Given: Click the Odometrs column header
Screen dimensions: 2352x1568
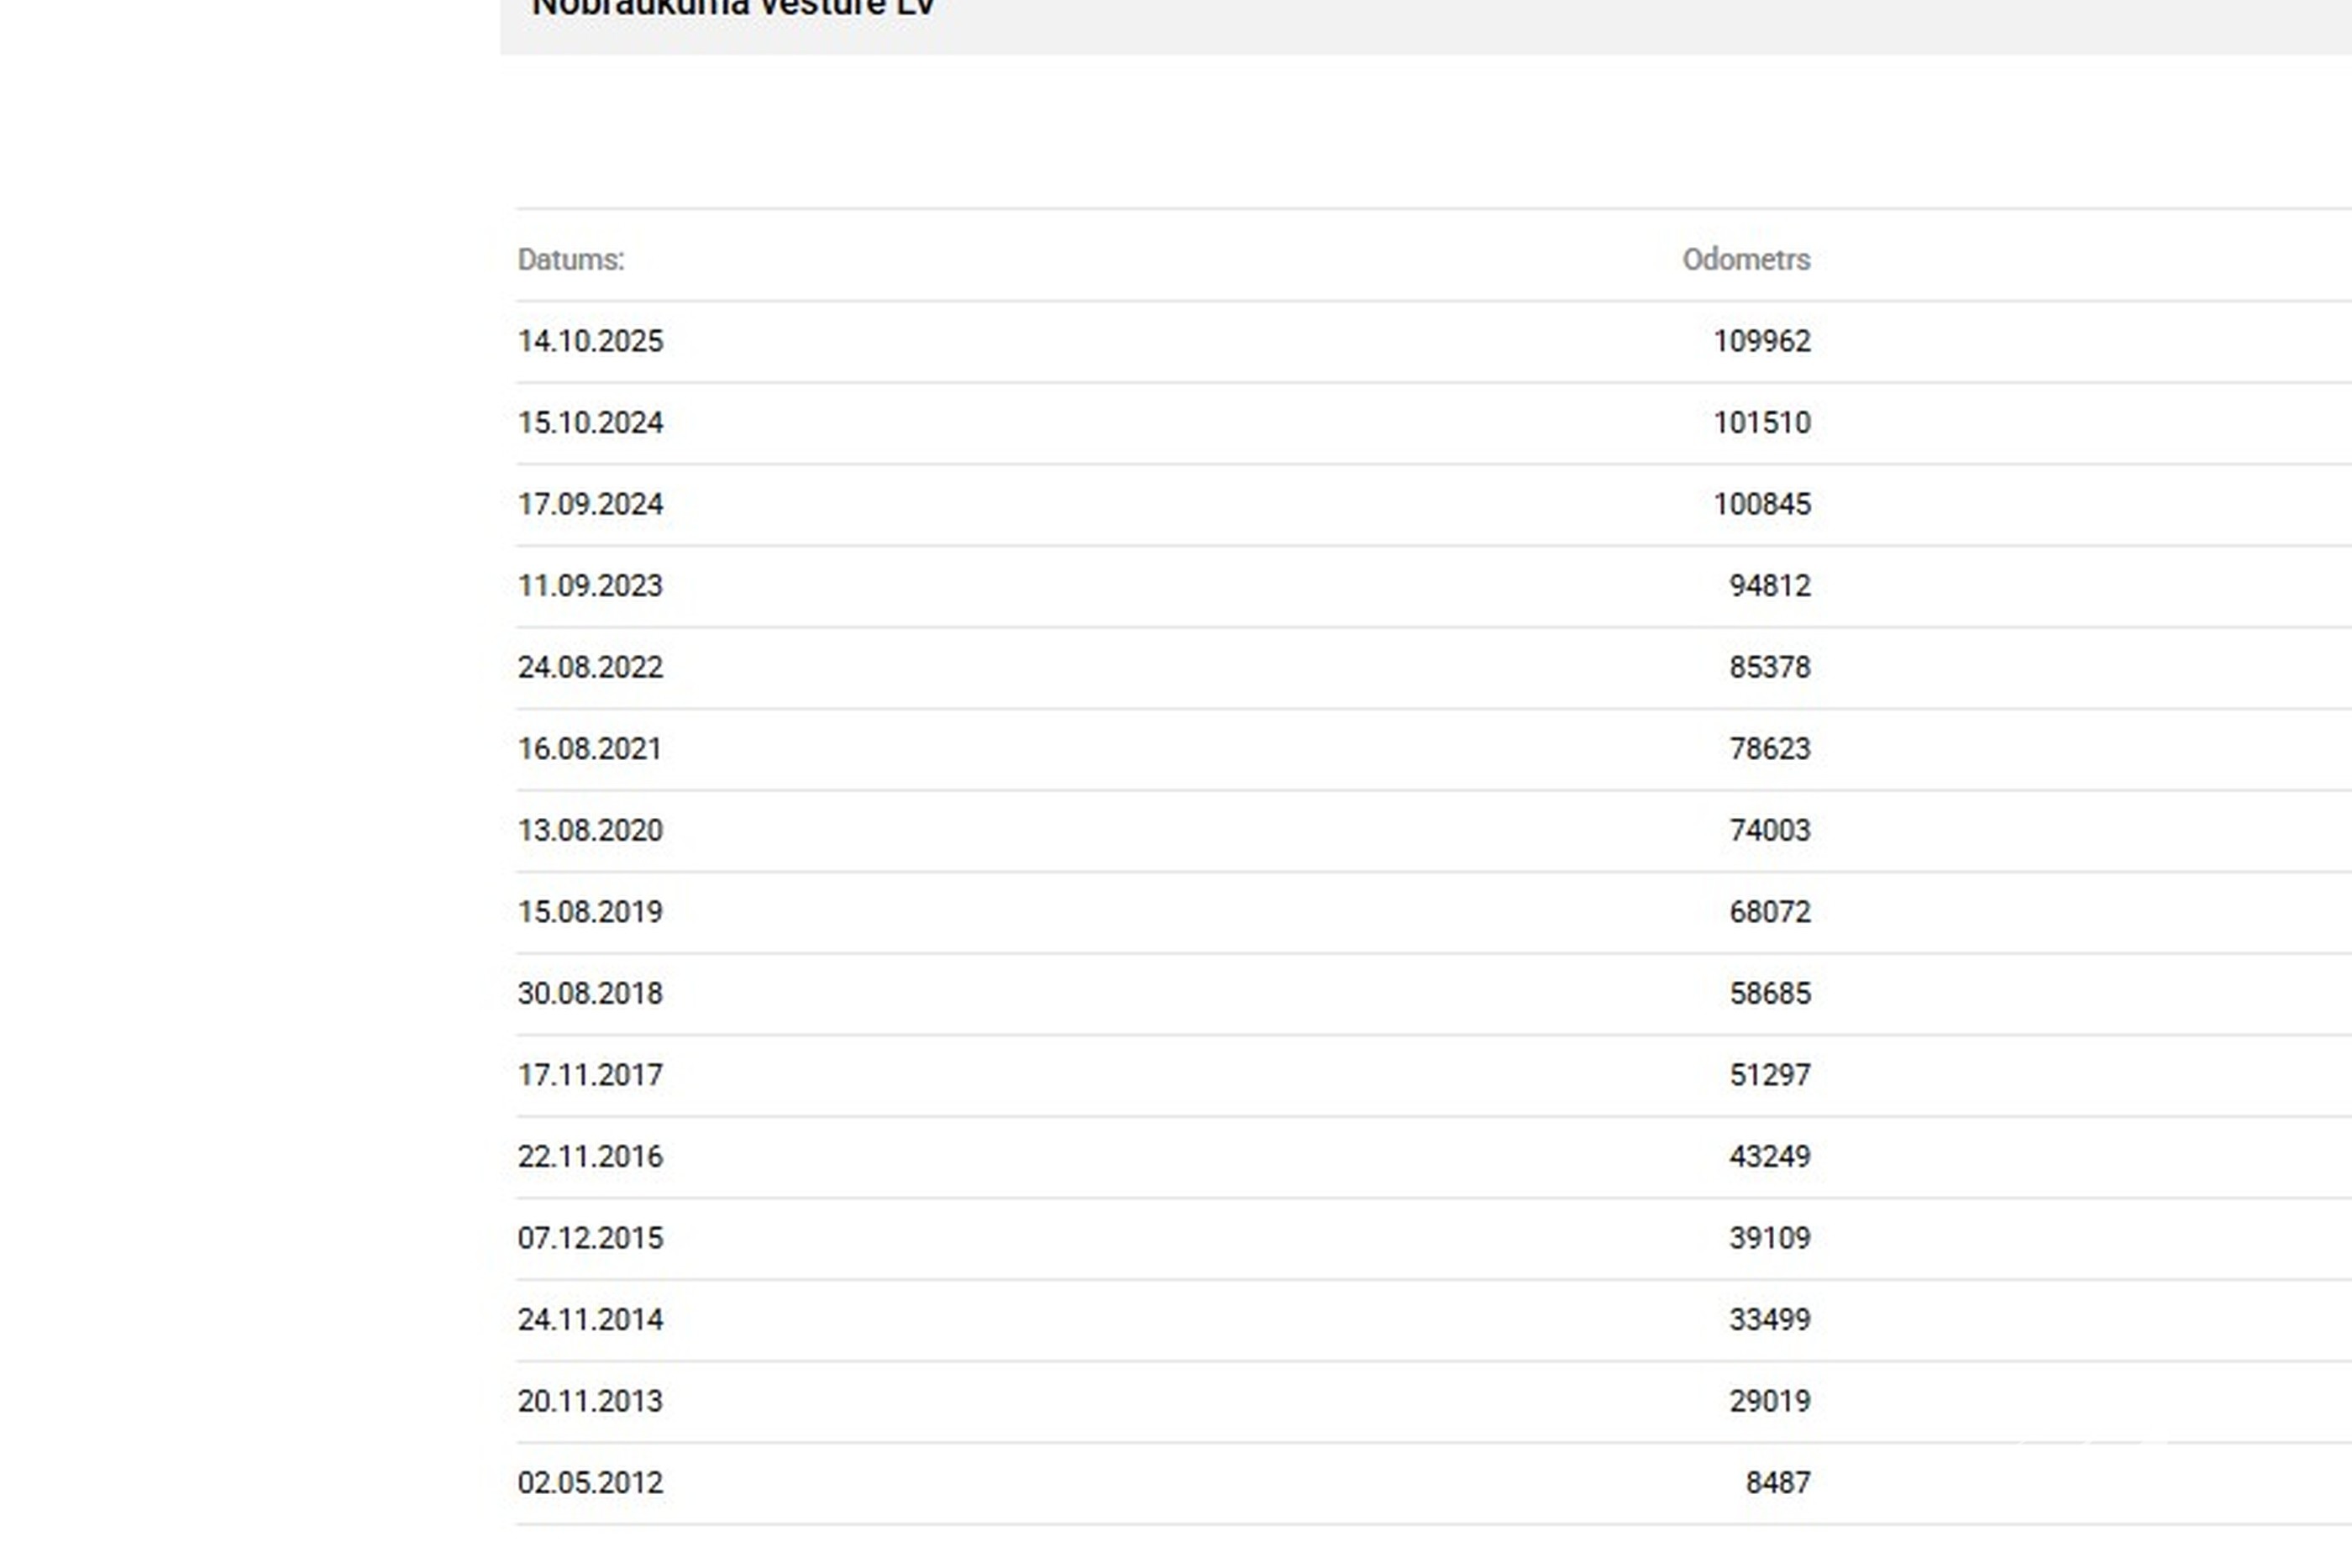Looking at the screenshot, I should pyautogui.click(x=1745, y=260).
